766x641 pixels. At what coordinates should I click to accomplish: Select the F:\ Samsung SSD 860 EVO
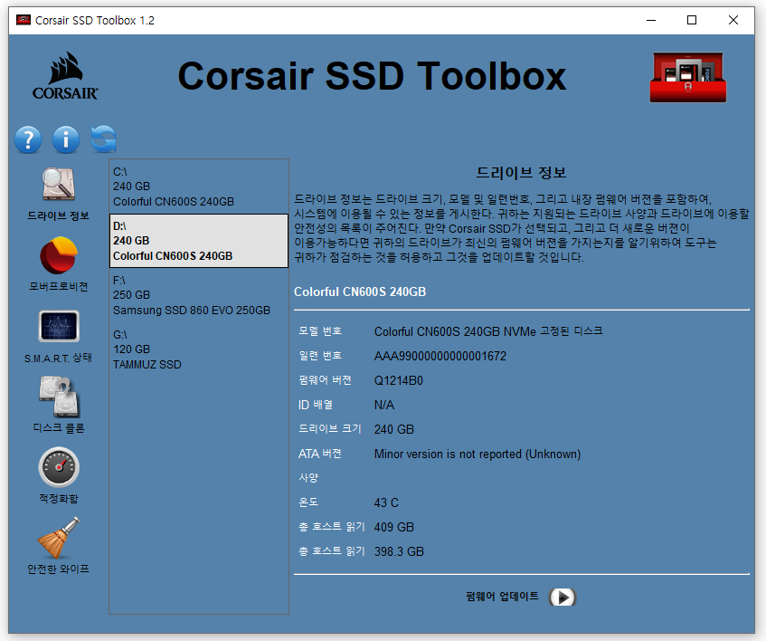click(x=198, y=295)
